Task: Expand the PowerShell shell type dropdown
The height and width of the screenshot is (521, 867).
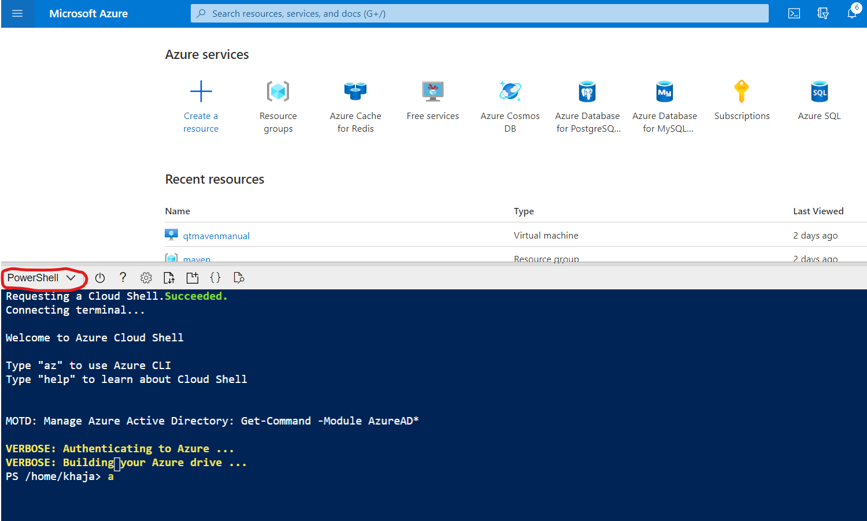Action: point(42,278)
